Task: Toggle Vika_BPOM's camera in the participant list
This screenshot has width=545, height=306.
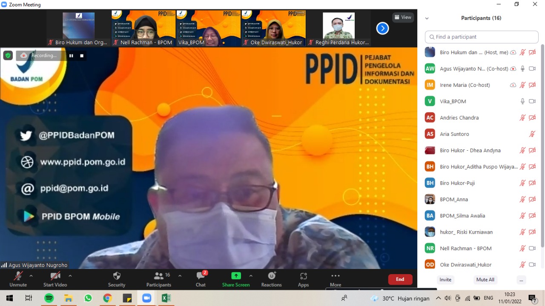Action: coord(532,101)
